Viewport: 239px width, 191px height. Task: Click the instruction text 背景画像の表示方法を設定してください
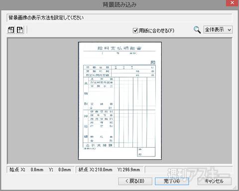pyautogui.click(x=46, y=18)
